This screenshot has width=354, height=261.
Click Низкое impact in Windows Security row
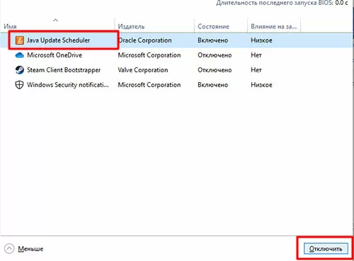point(261,85)
